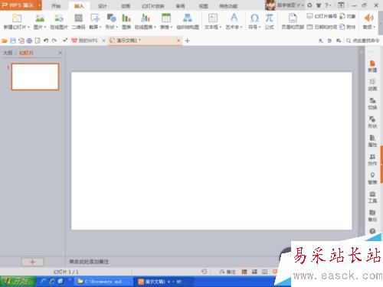Expand the 图片 picture dropdown arrow
The width and height of the screenshot is (383, 287).
(45, 27)
